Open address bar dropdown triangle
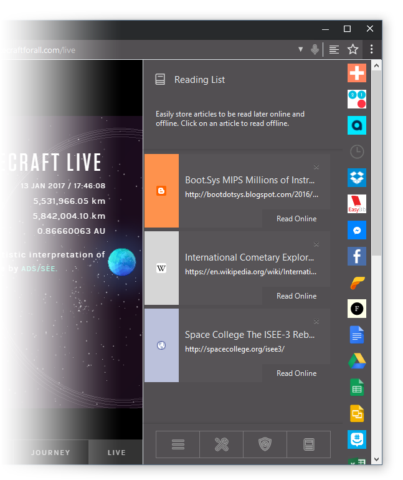Screen dimensions: 403x480 (x=301, y=49)
